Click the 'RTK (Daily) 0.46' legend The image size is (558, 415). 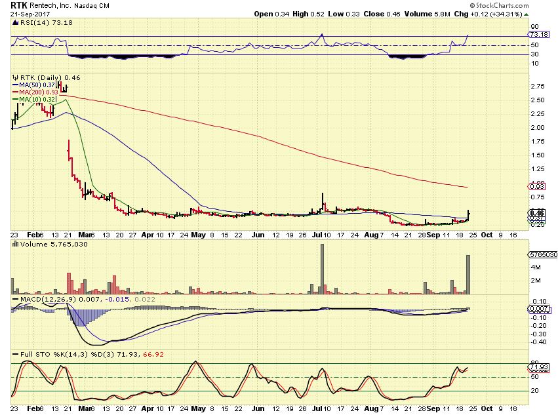[x=50, y=77]
